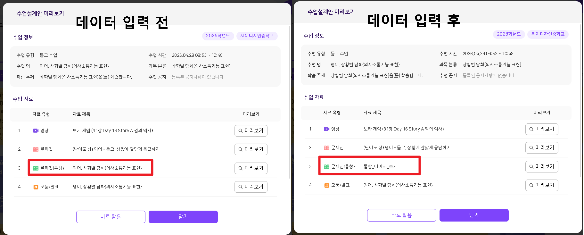
Task: Open 미리보기 for 통창_데이터_추가 row
Action: (x=542, y=166)
